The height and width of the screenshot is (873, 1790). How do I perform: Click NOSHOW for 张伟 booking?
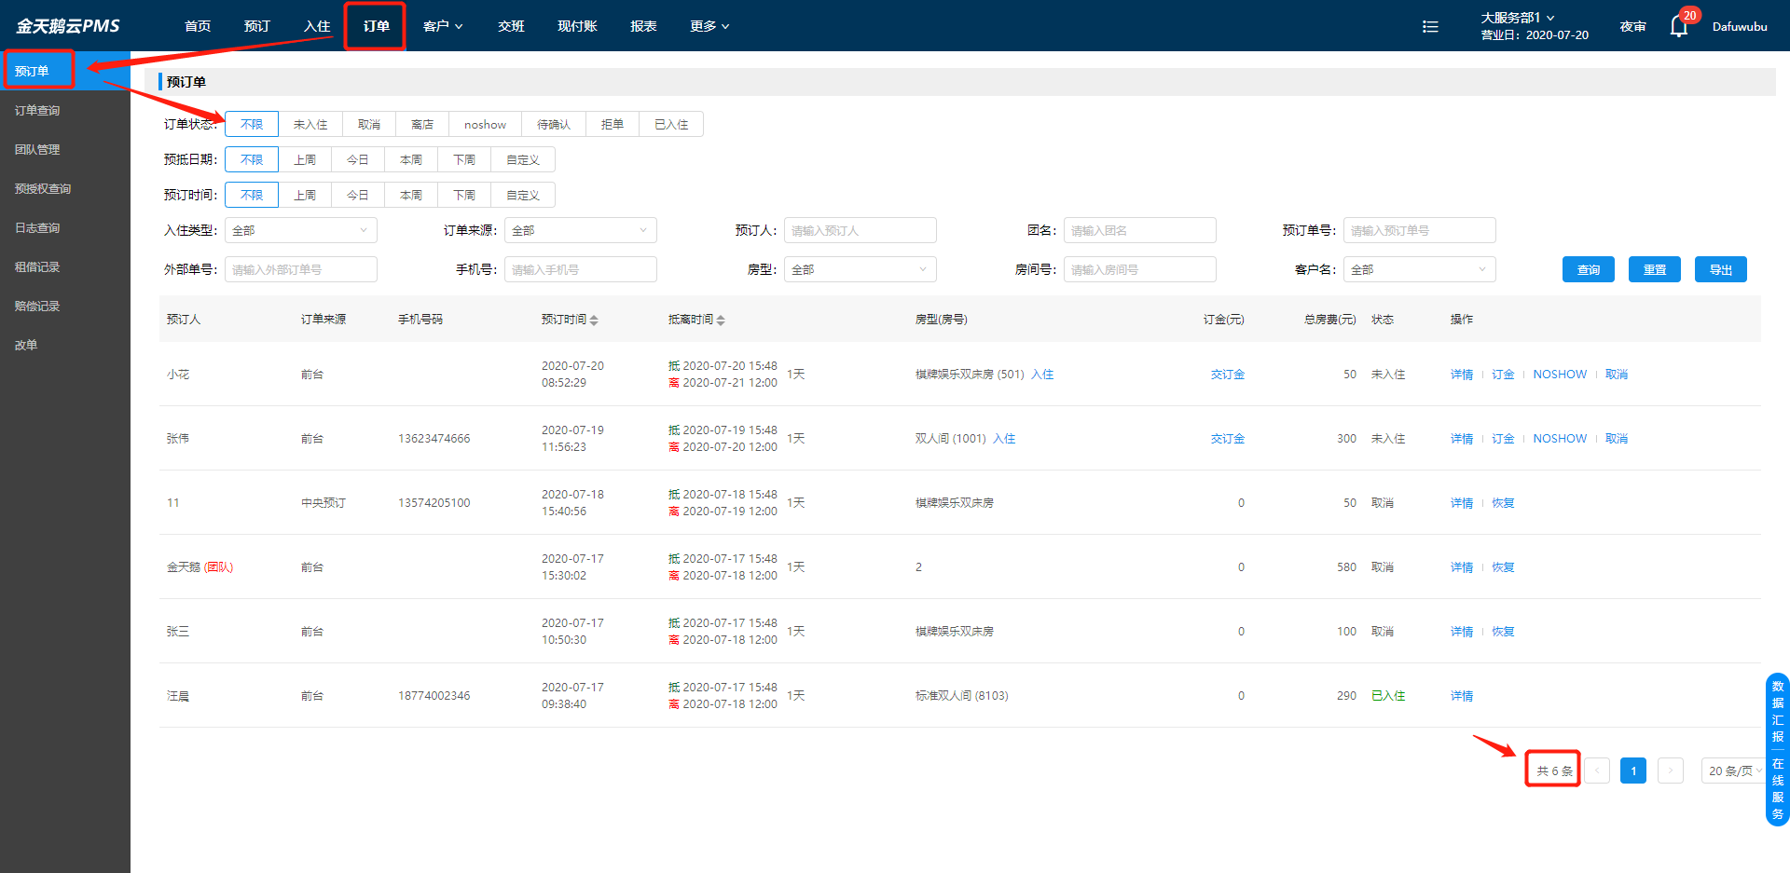[1560, 439]
